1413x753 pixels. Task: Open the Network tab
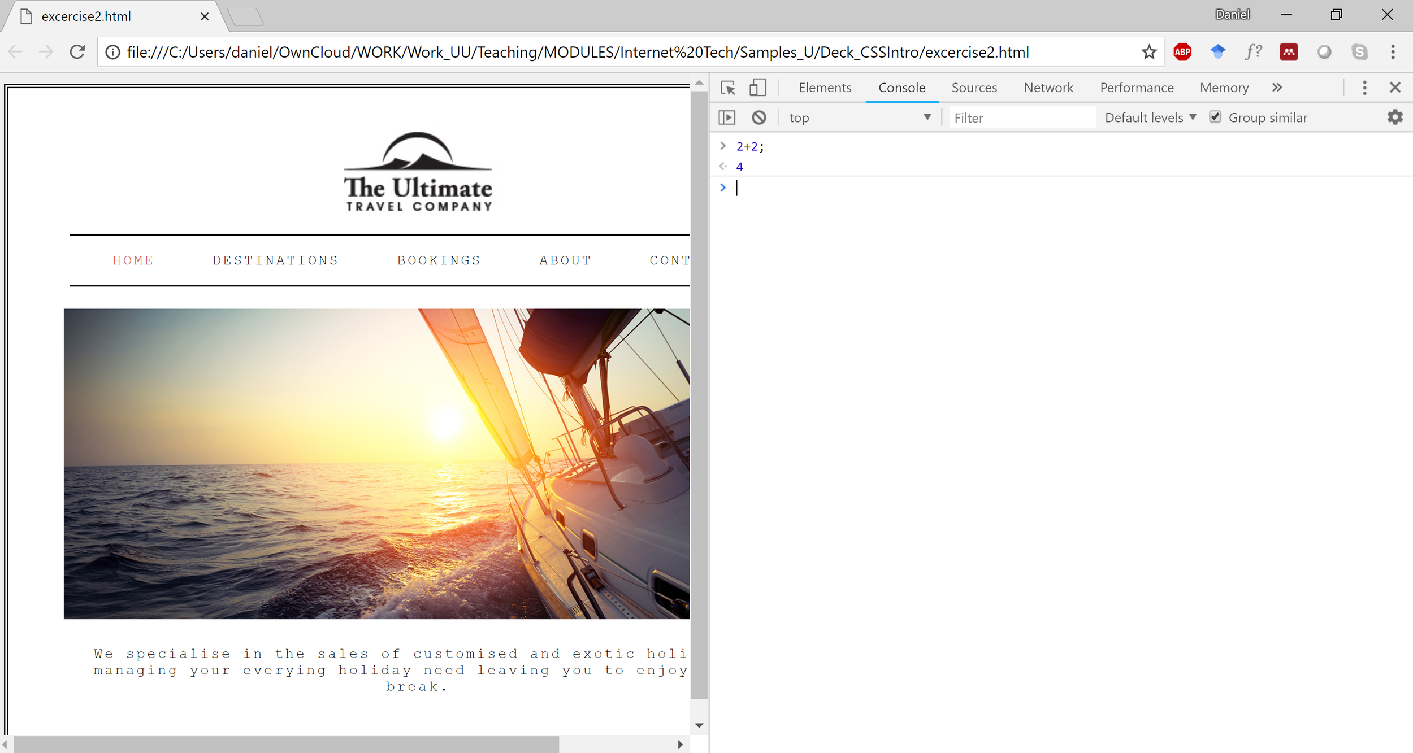pos(1048,88)
